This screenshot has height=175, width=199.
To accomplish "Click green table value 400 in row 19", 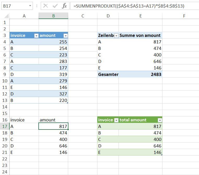I will [x=141, y=139].
